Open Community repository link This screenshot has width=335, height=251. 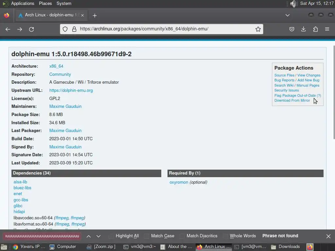click(60, 74)
